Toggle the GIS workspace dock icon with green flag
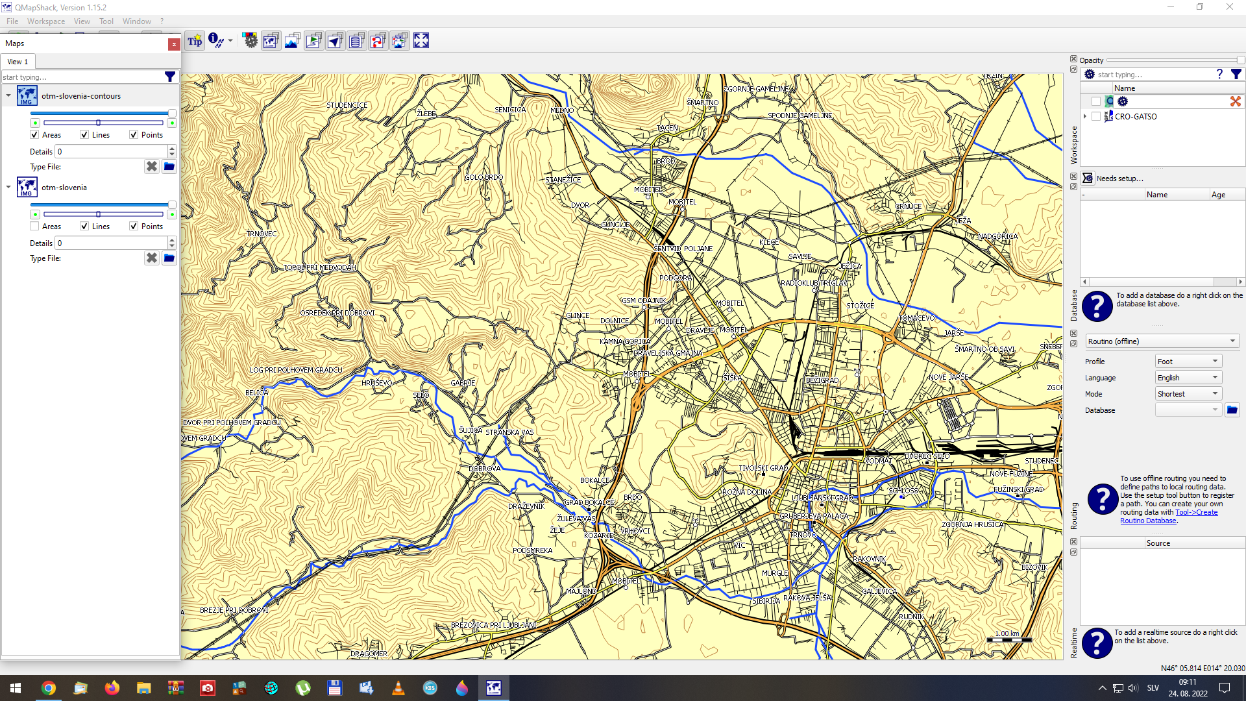 [x=313, y=41]
